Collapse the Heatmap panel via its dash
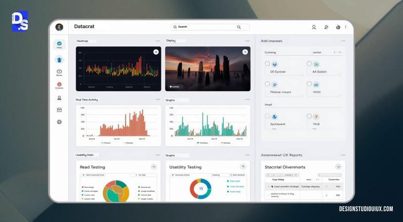 coord(158,41)
